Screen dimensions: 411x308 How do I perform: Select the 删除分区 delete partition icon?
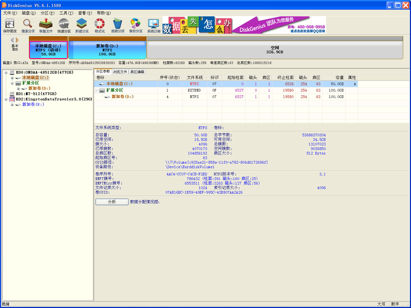[117, 25]
